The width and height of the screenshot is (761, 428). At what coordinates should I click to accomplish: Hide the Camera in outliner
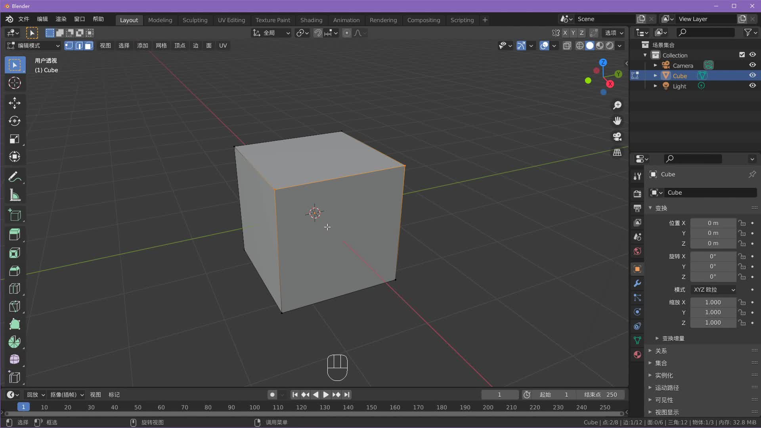coord(752,65)
